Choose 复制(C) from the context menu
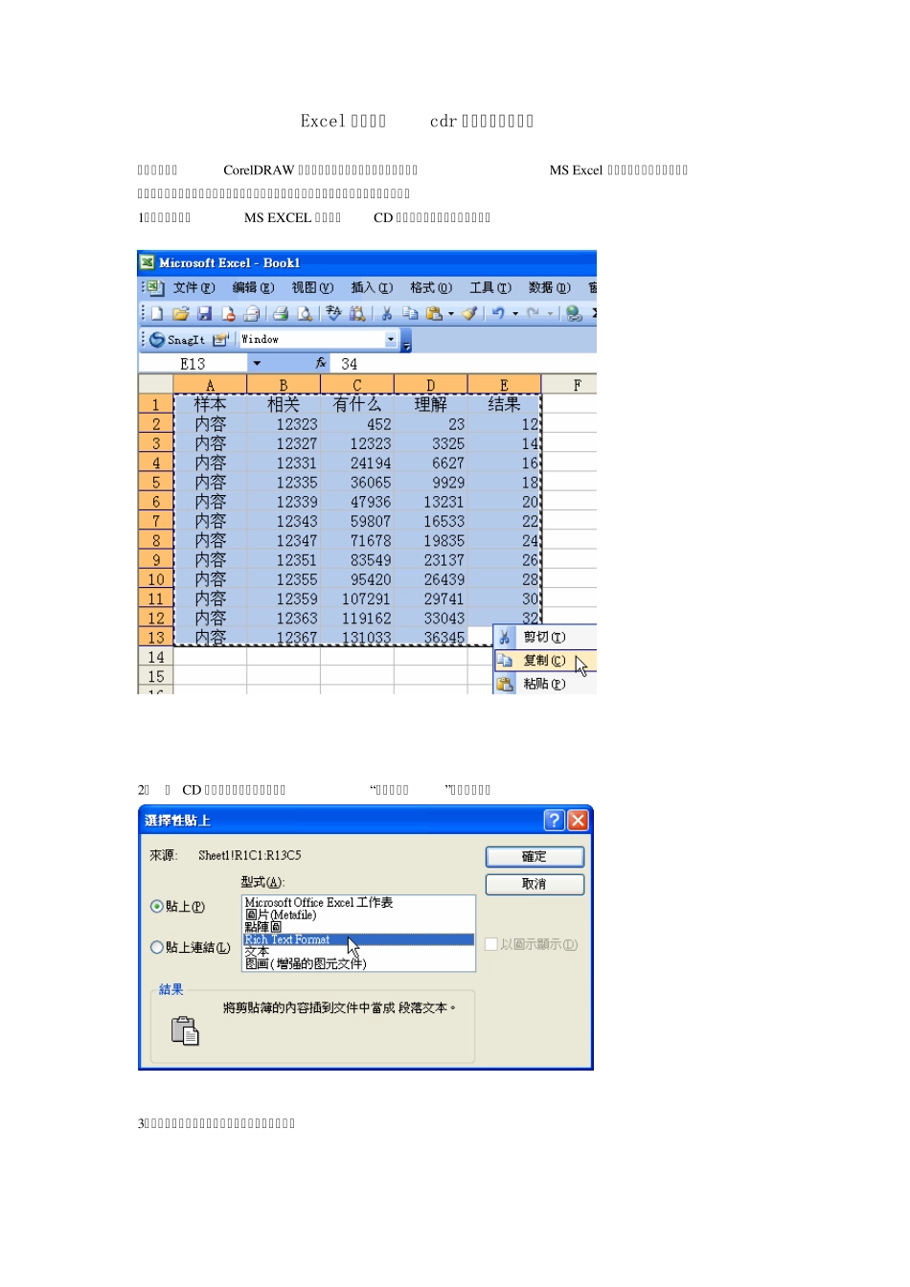 tap(543, 661)
